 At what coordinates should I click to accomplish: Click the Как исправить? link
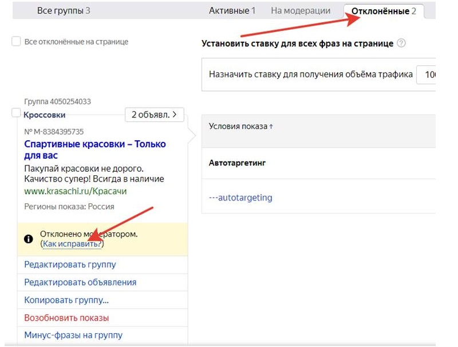72,244
